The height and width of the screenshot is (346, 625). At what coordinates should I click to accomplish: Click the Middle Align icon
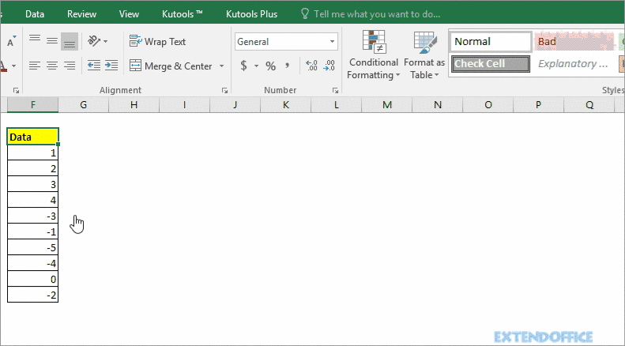click(52, 41)
